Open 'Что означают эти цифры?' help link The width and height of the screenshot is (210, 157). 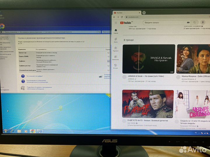click(34, 76)
